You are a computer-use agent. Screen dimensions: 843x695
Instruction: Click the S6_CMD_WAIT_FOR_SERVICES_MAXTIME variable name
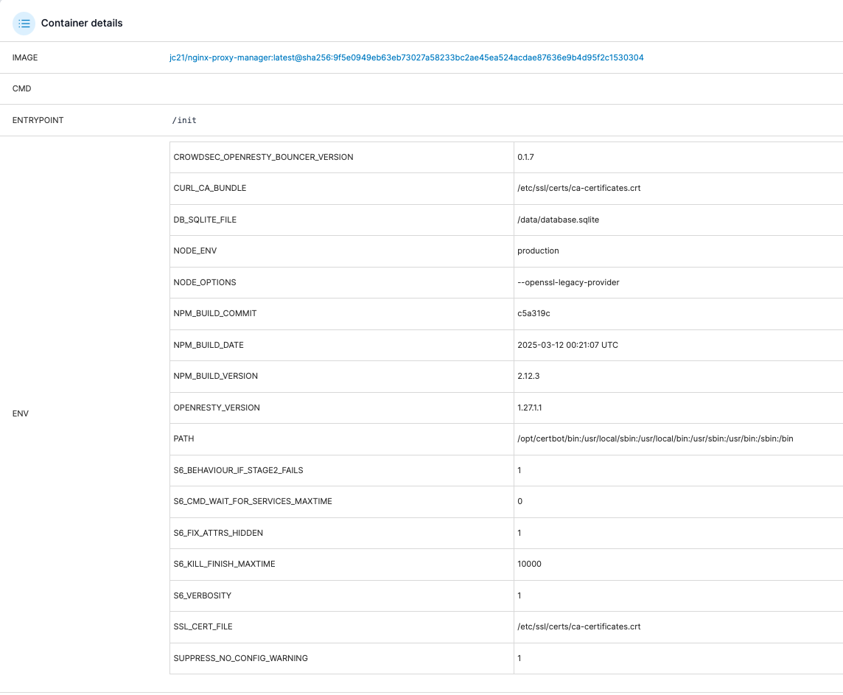(x=253, y=501)
